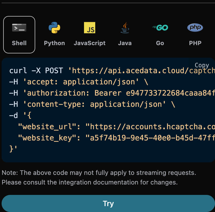Choose the yellow JavaScript JS icon
Viewport: 215px width, 212px height.
tap(89, 27)
